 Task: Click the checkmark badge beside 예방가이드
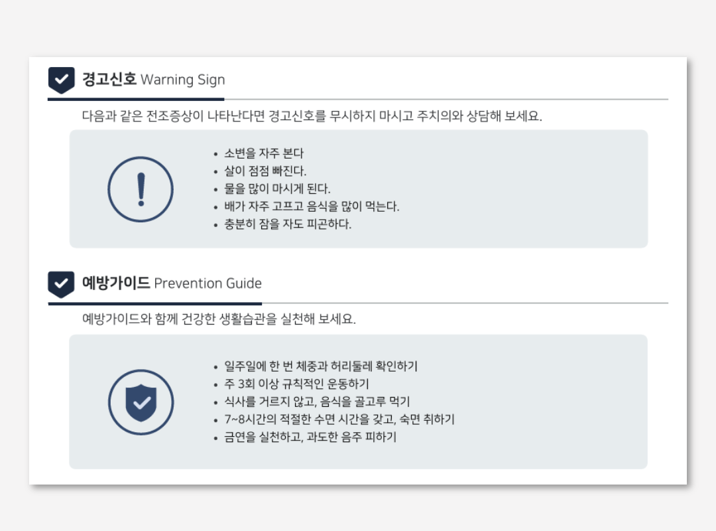tap(61, 284)
